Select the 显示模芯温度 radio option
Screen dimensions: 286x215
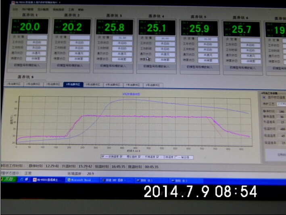(264, 97)
